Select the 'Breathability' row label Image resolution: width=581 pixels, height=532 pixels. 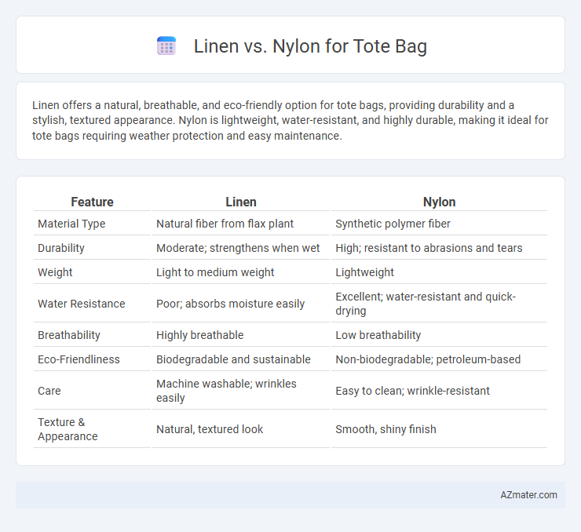(69, 335)
